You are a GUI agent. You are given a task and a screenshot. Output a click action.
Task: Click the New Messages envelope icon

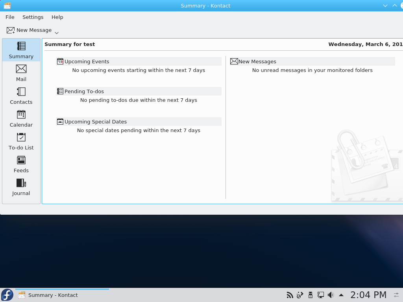(x=234, y=61)
